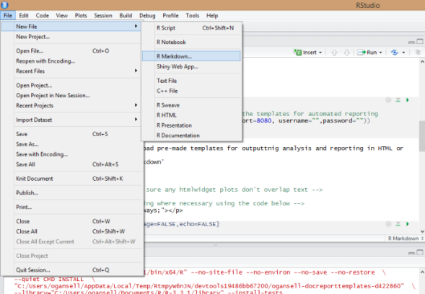Screen dimensions: 425x294
Task: Open the Plots menu
Action: (81, 15)
